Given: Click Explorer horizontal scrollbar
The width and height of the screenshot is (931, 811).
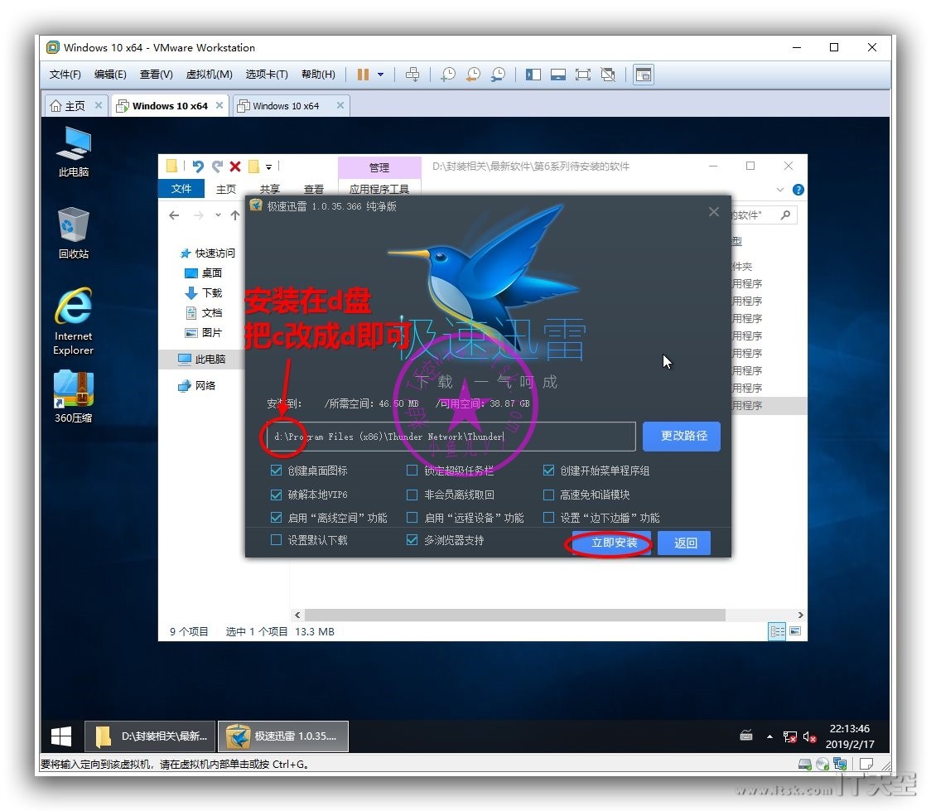Looking at the screenshot, I should [514, 615].
